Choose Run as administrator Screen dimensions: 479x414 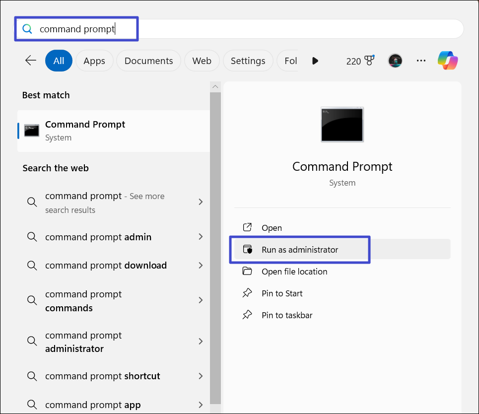click(x=299, y=250)
